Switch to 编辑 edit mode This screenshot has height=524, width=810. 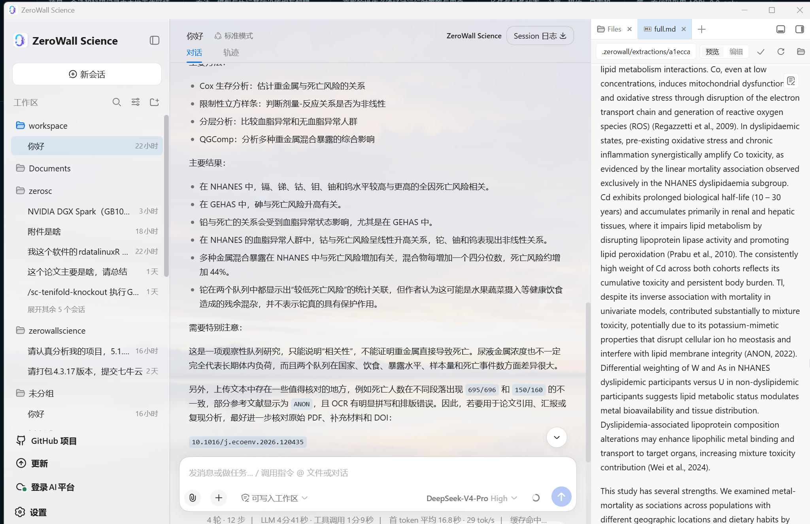click(736, 52)
